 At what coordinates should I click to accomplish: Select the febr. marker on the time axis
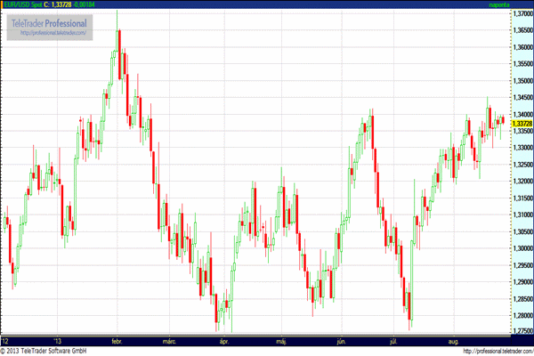click(x=117, y=341)
